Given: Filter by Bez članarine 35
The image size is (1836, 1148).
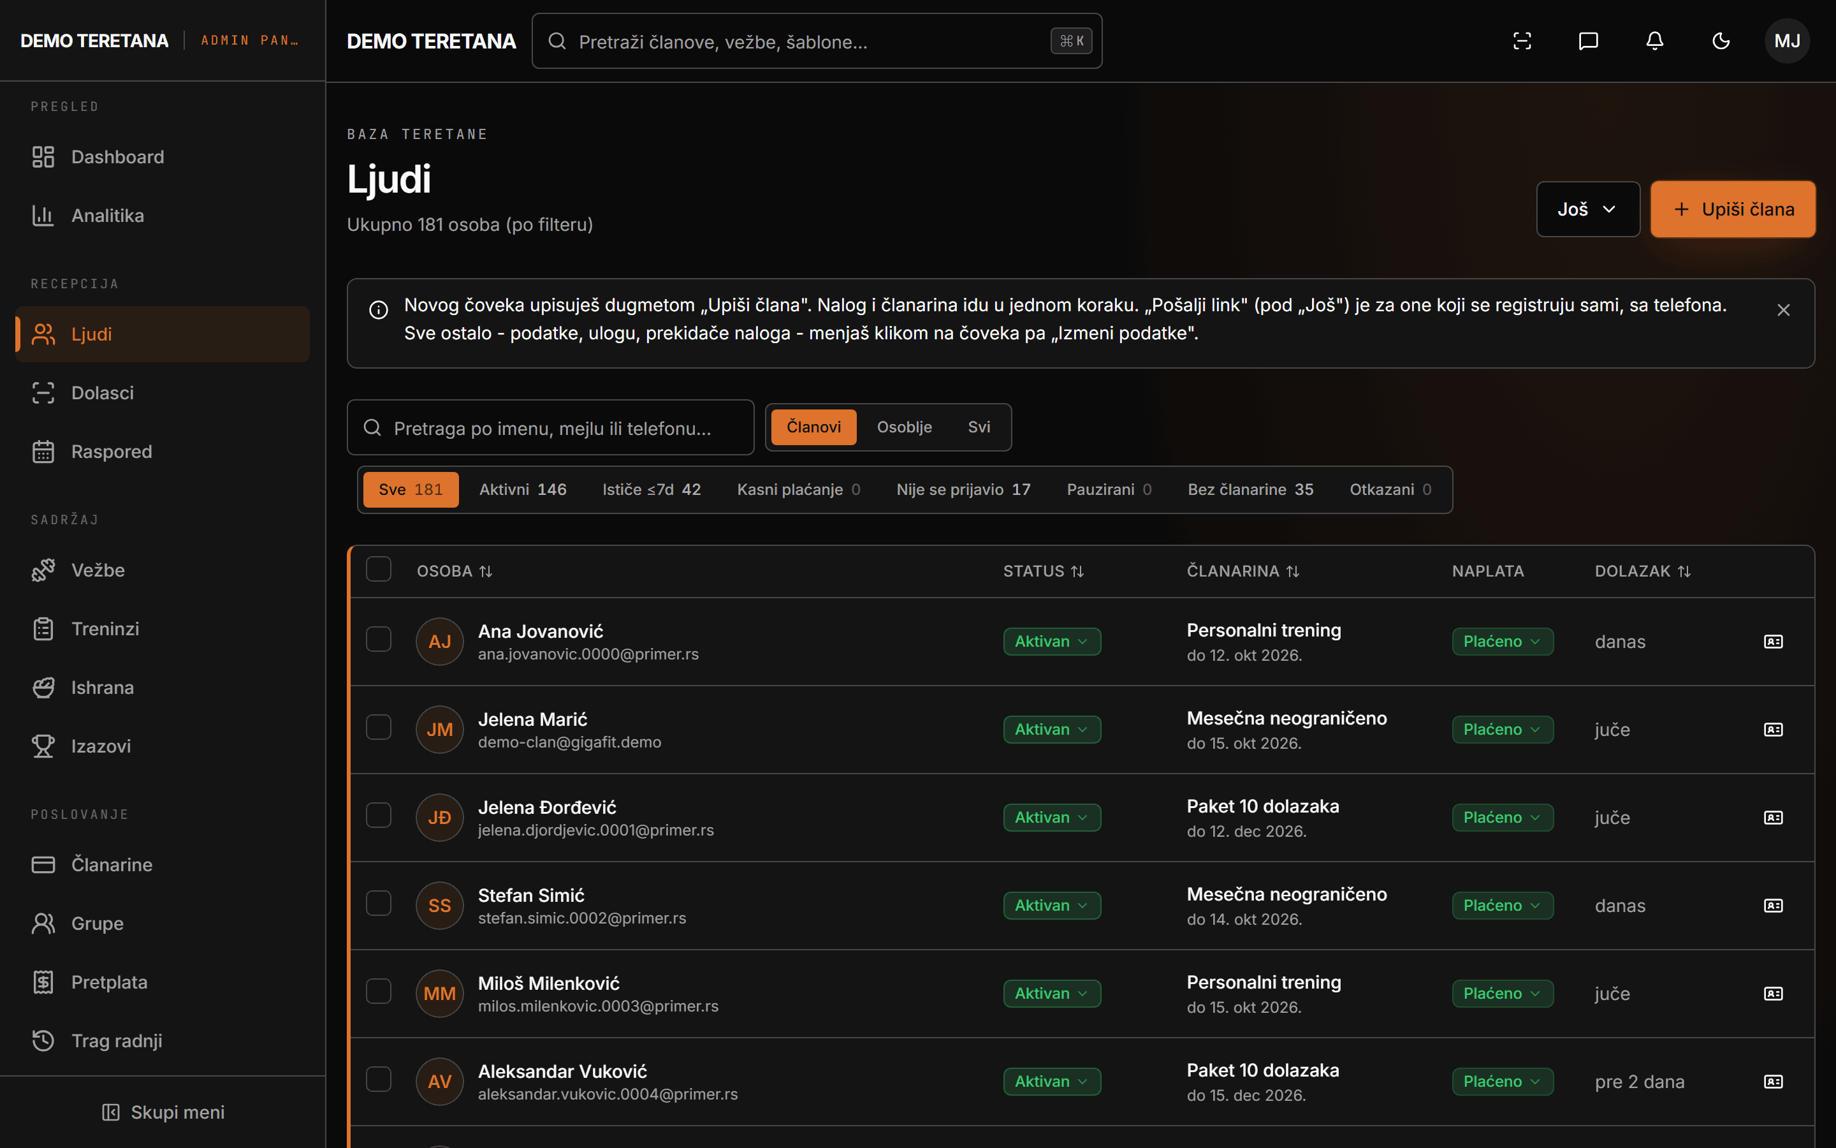Looking at the screenshot, I should (1250, 490).
